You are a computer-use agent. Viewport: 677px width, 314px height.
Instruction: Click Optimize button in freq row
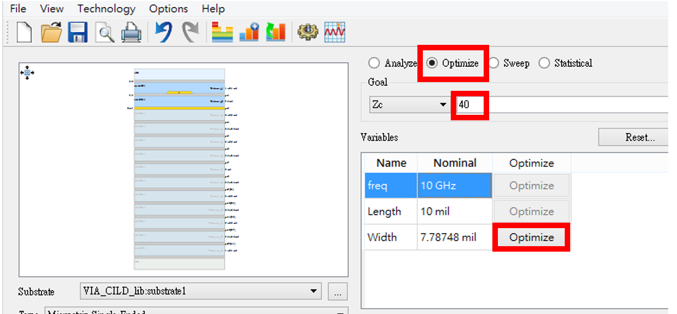[x=531, y=185]
